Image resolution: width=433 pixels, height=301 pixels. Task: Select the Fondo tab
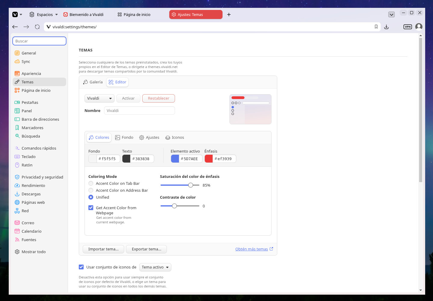[x=124, y=138]
